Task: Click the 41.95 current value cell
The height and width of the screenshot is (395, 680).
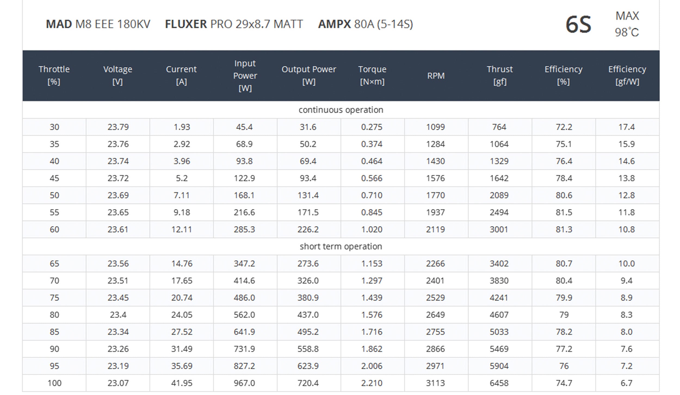Action: [x=182, y=383]
